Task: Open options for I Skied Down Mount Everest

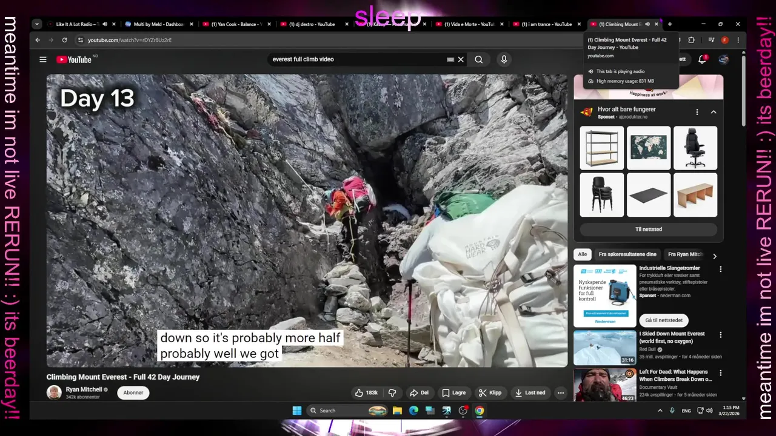Action: (720, 334)
